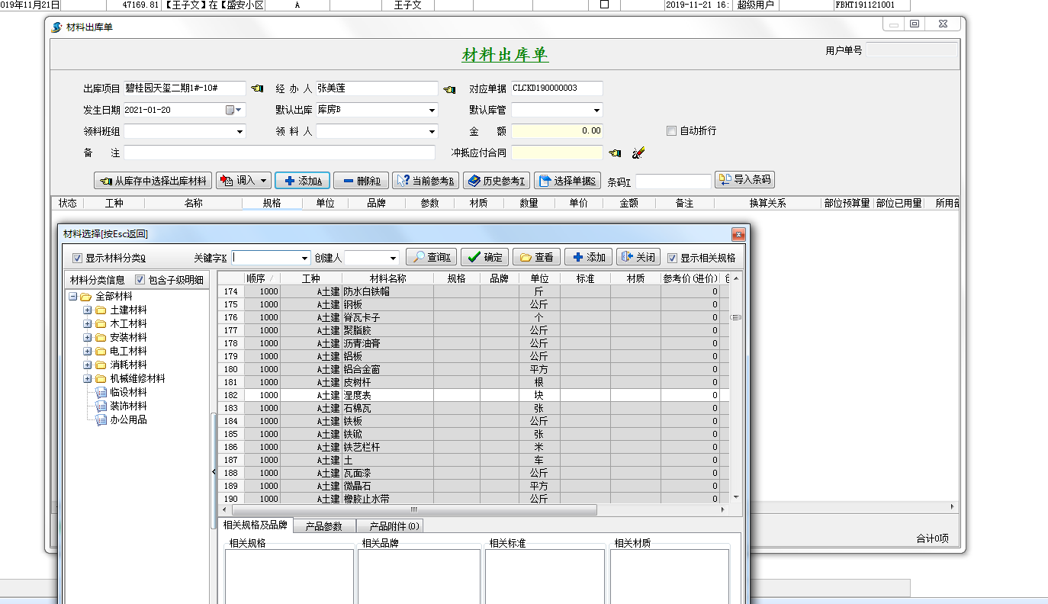Click the 查看 folder button

pos(536,258)
